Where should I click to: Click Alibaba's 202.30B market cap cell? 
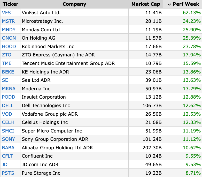(x=152, y=148)
